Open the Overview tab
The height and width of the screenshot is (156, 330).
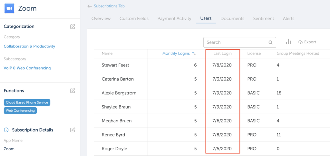[x=101, y=18]
